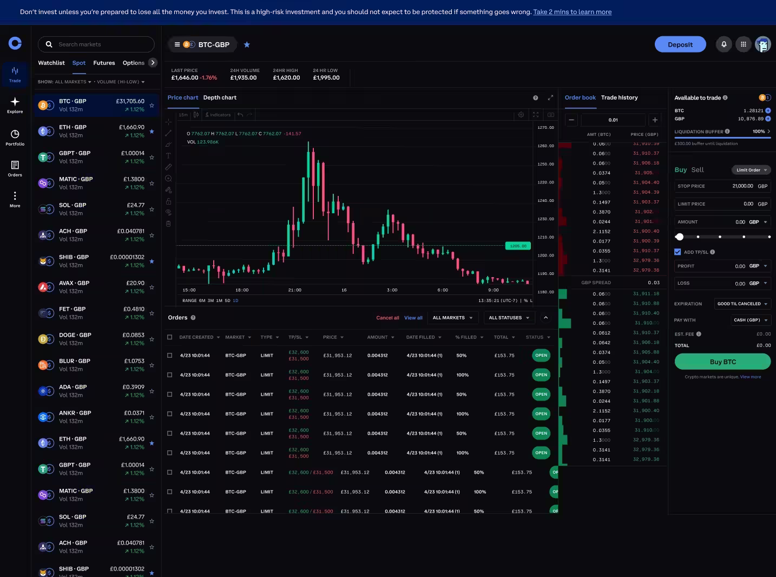Add BTC funds with the plus icon

point(768,110)
